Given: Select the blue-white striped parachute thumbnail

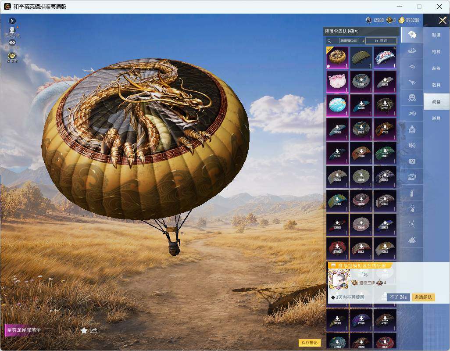Looking at the screenshot, I should click(385, 57).
